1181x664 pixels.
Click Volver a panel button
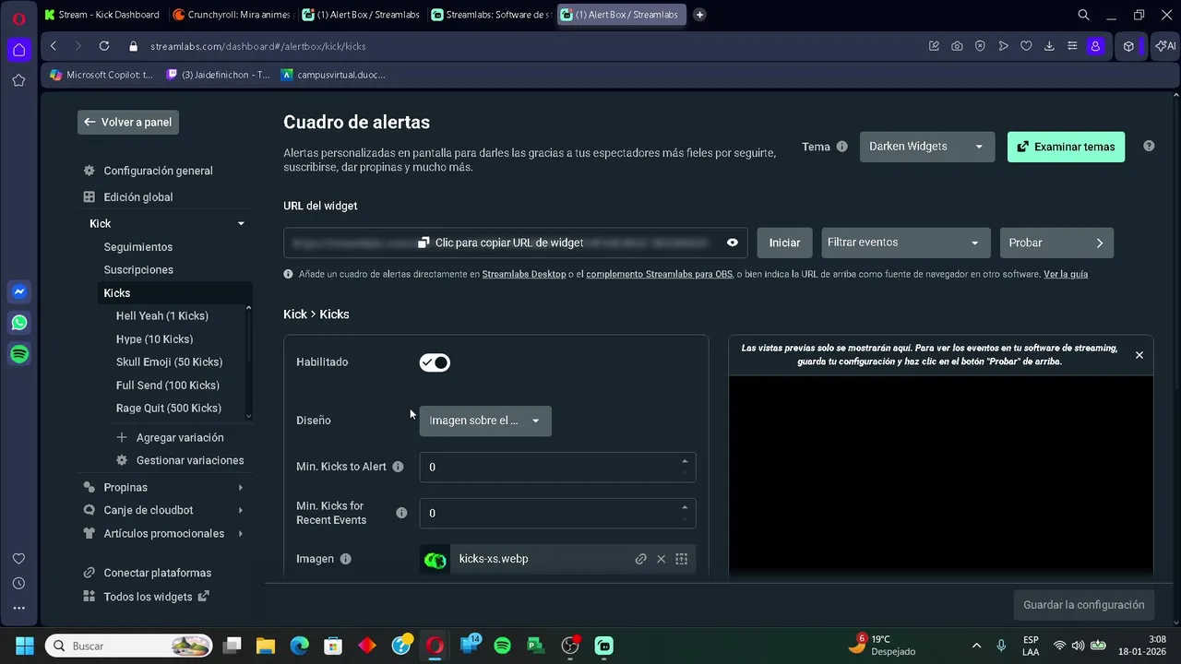tap(128, 122)
